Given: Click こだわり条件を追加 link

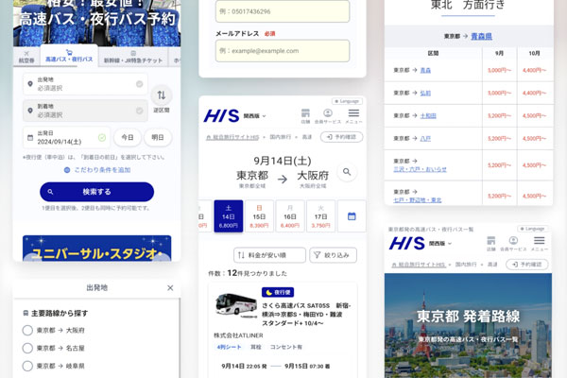Looking at the screenshot, I should click(97, 170).
